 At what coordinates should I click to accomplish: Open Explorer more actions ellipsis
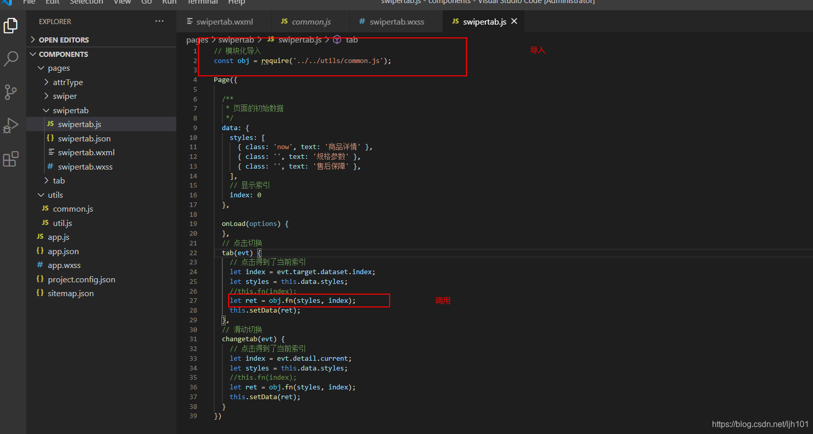[159, 22]
